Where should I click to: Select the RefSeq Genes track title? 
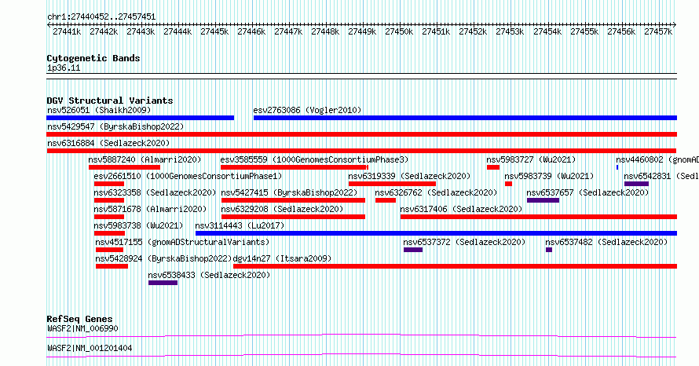(79, 319)
